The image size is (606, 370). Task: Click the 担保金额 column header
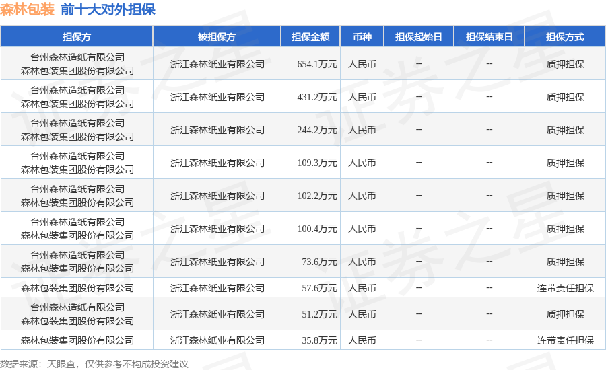310,37
